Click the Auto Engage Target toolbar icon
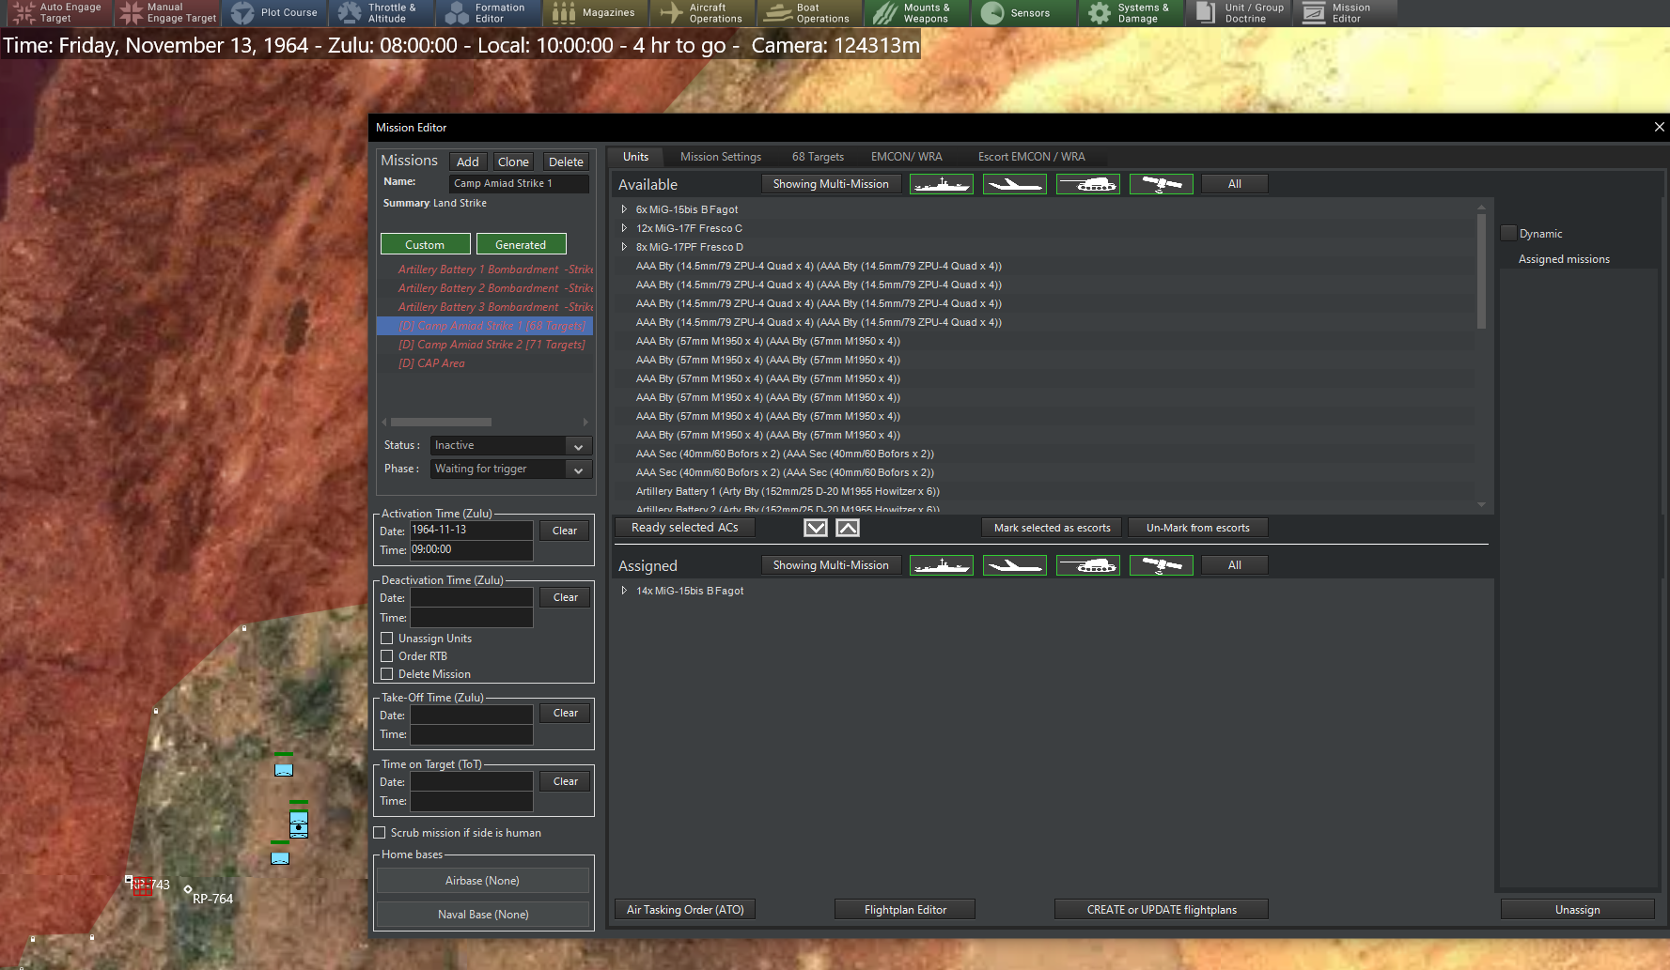Viewport: 1670px width, 970px height. tap(57, 13)
